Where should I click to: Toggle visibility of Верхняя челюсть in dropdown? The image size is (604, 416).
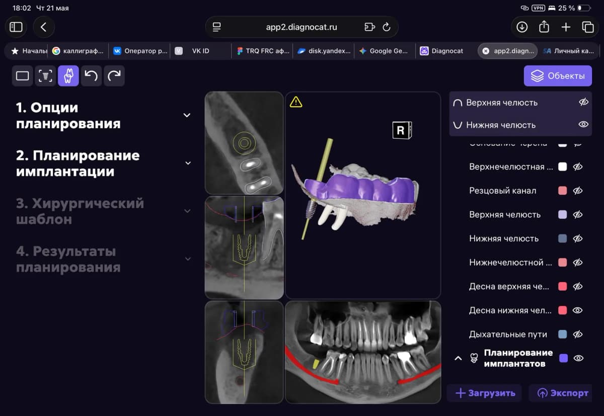(x=583, y=102)
